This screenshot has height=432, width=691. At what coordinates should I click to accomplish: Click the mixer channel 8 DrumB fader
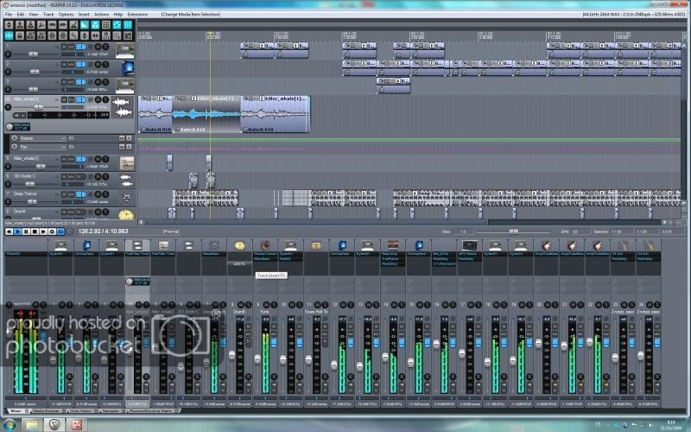pos(232,355)
